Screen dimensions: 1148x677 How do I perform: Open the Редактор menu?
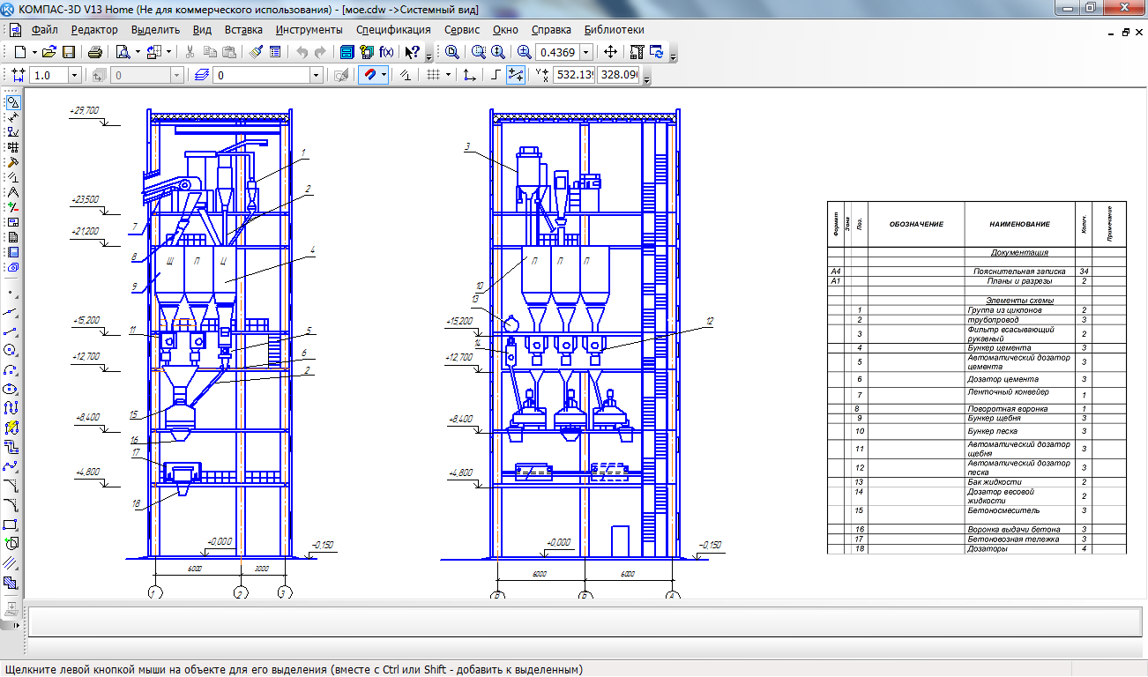coord(94,29)
